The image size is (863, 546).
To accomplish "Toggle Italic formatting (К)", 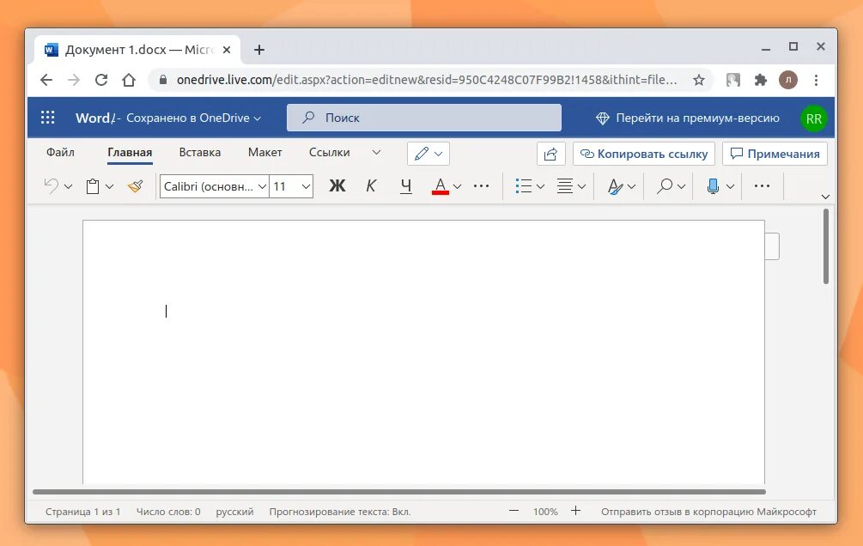I will (371, 186).
